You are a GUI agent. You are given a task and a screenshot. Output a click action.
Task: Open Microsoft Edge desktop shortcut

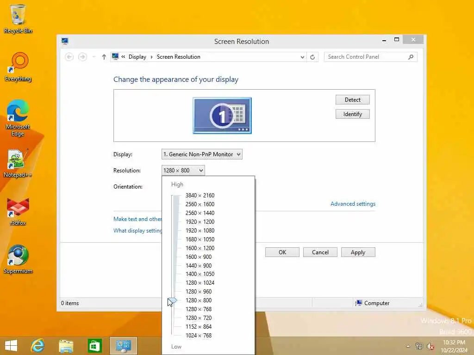pos(18,118)
